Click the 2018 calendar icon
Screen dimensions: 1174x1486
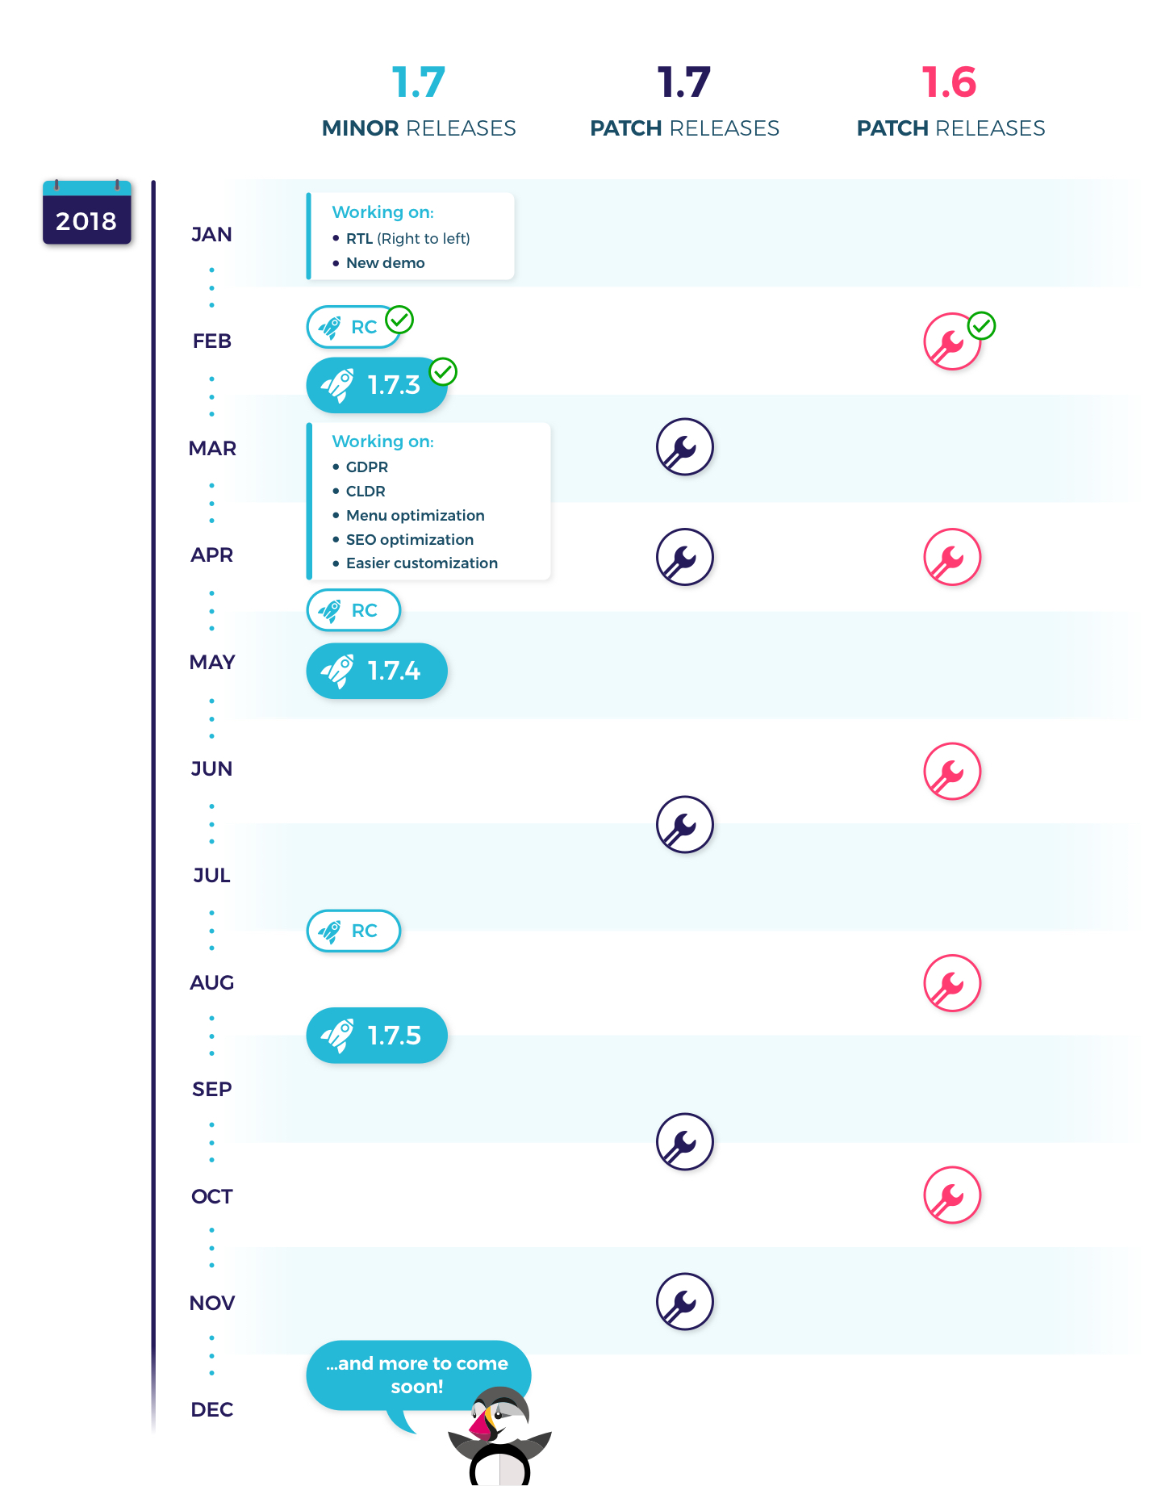pyautogui.click(x=86, y=212)
